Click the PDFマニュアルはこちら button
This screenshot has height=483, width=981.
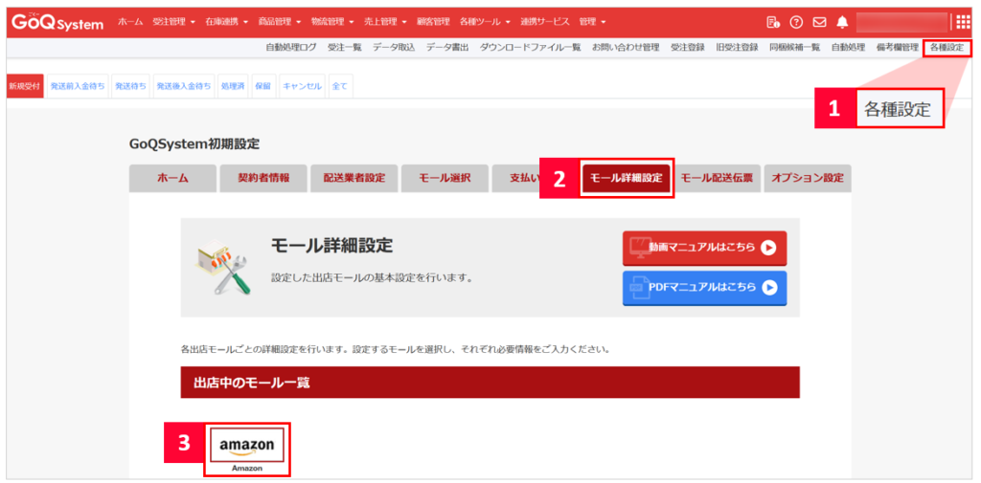click(704, 287)
